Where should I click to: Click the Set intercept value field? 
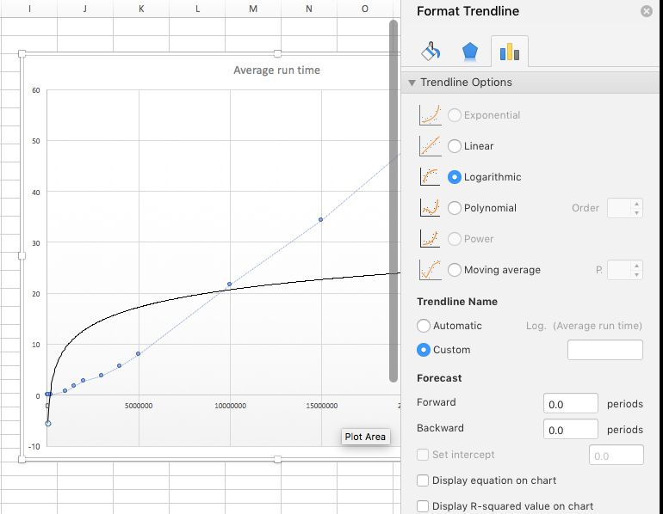click(617, 455)
